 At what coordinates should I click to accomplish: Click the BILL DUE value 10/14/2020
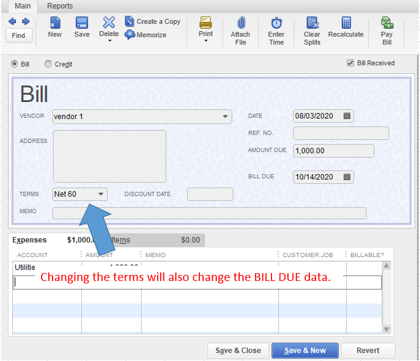(x=314, y=177)
